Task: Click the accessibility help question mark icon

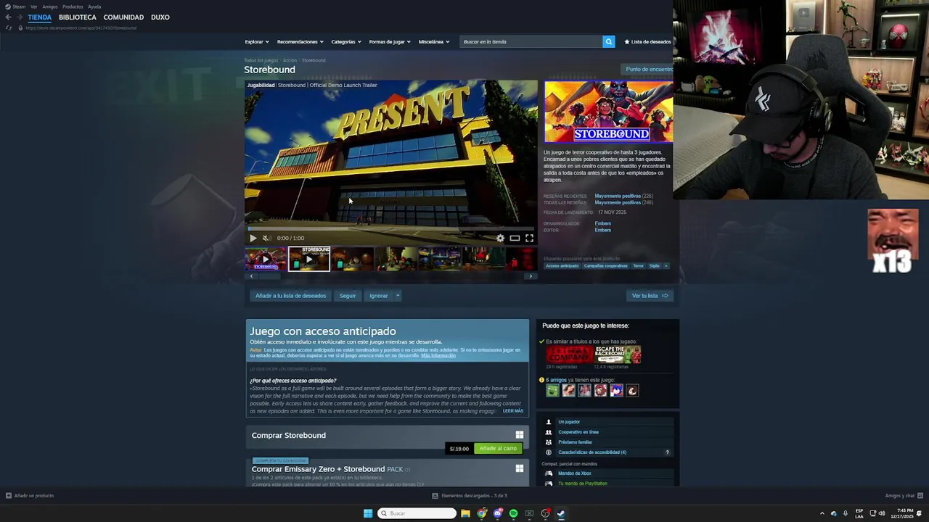Action: [x=668, y=452]
